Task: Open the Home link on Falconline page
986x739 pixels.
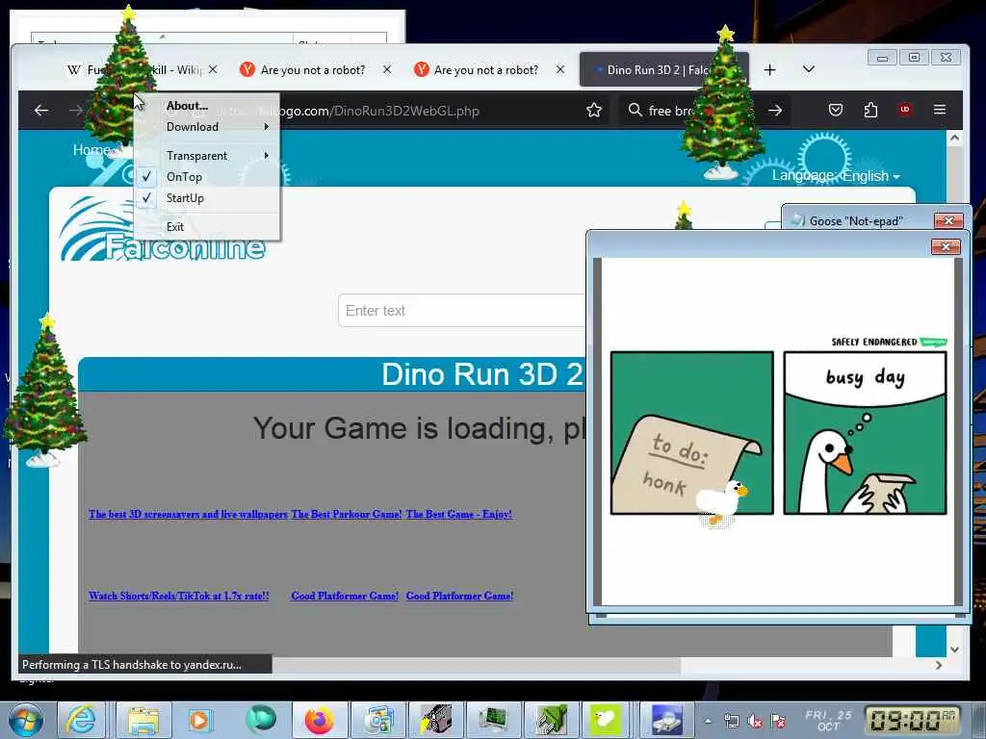Action: pyautogui.click(x=91, y=150)
